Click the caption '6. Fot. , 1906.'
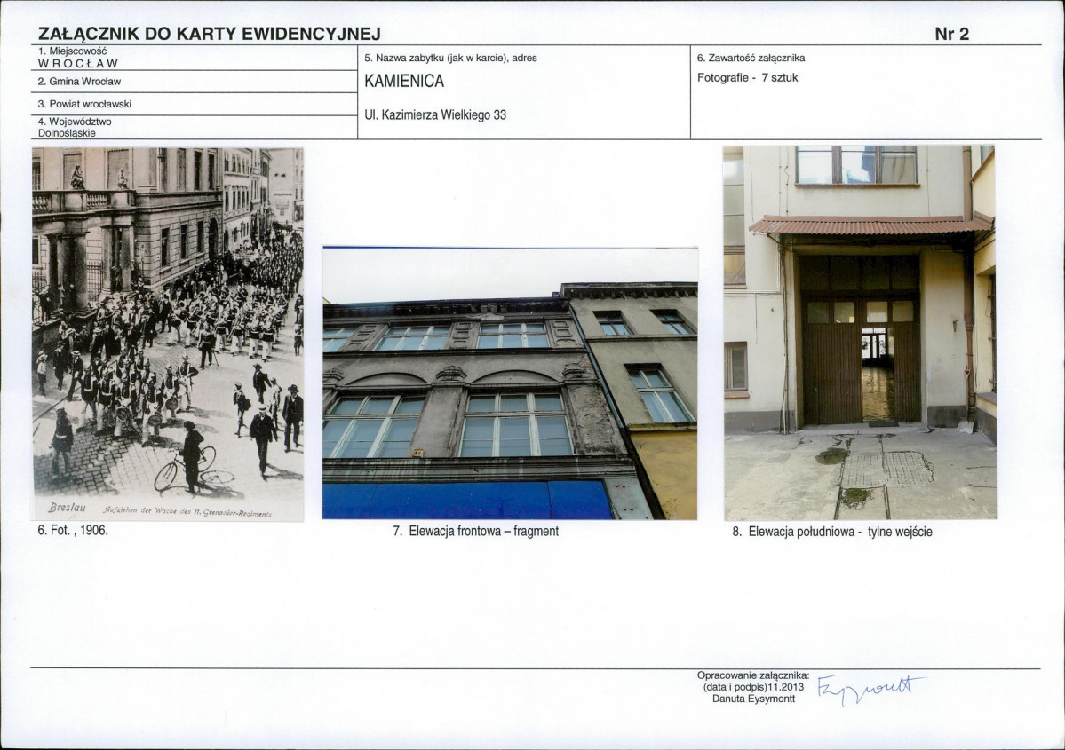The width and height of the screenshot is (1065, 750). click(x=73, y=530)
